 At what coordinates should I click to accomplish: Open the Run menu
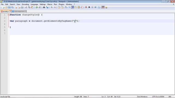(55, 4)
